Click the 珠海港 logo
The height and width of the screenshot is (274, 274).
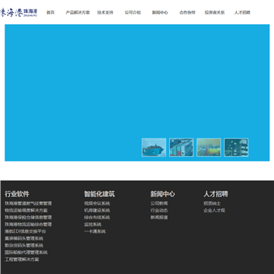pyautogui.click(x=19, y=12)
